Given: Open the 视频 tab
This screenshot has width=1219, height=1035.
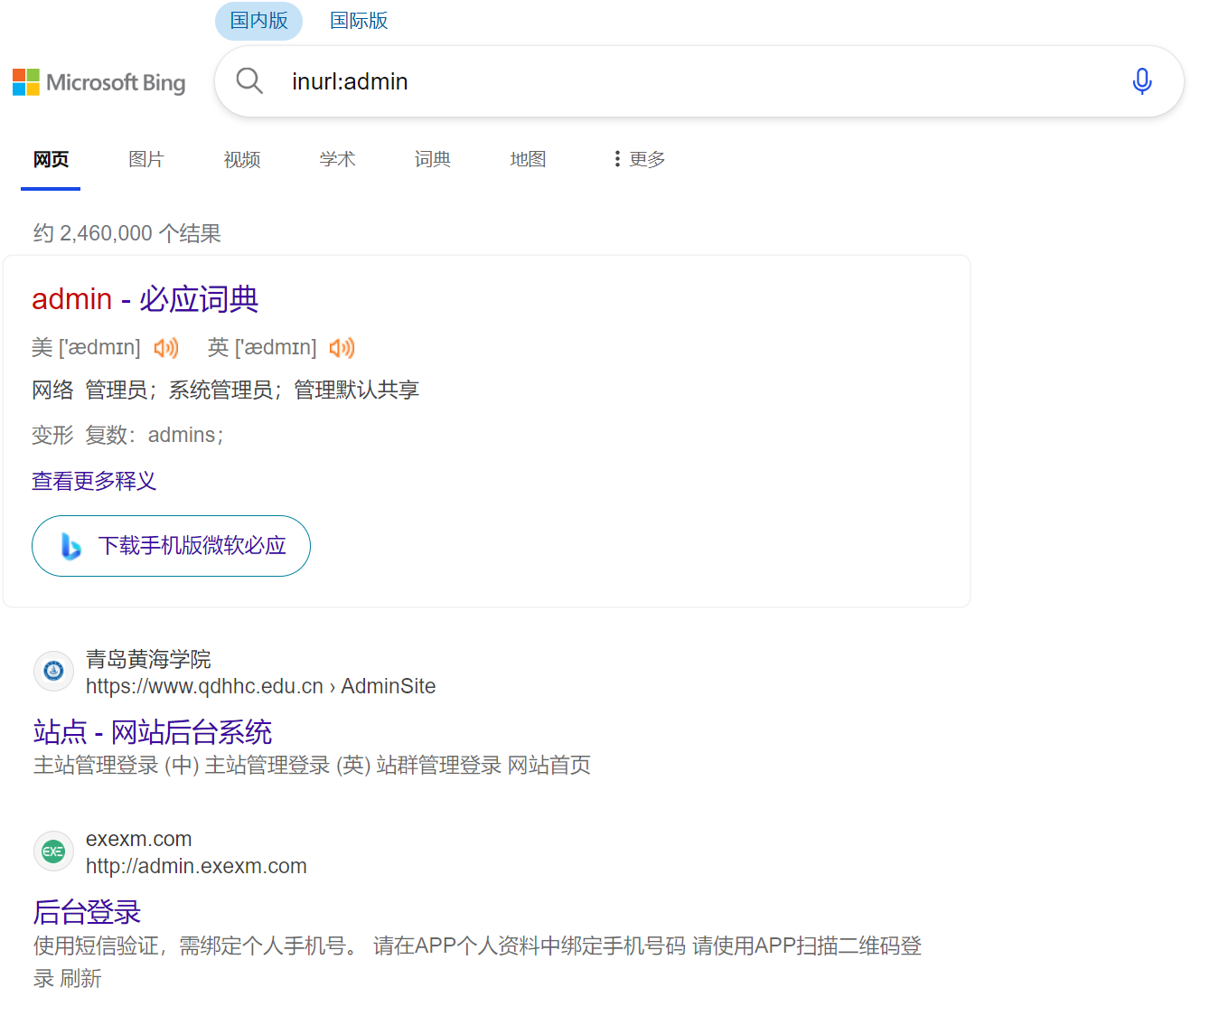Looking at the screenshot, I should [242, 160].
